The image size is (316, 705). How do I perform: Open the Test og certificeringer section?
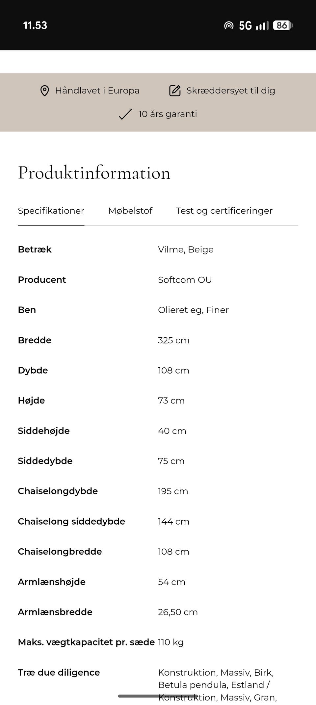224,211
